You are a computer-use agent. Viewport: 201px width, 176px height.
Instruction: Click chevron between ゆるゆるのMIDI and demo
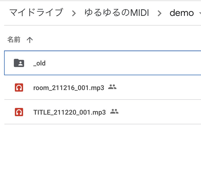click(159, 13)
